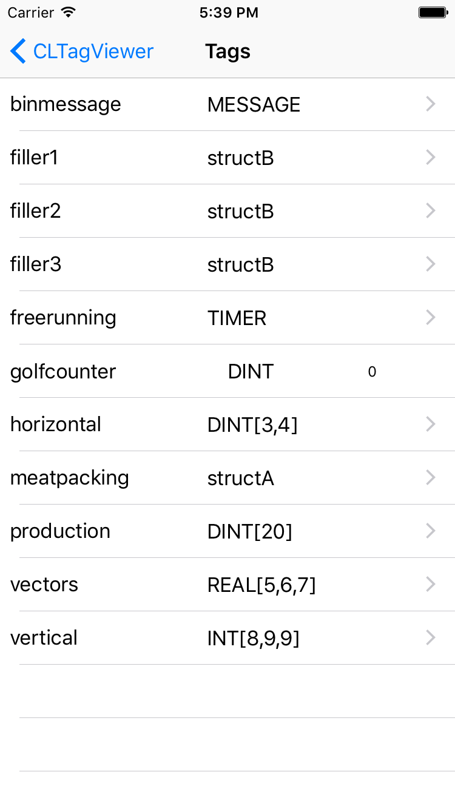Expand the horizontal array chevron
The width and height of the screenshot is (455, 809).
pos(431,425)
